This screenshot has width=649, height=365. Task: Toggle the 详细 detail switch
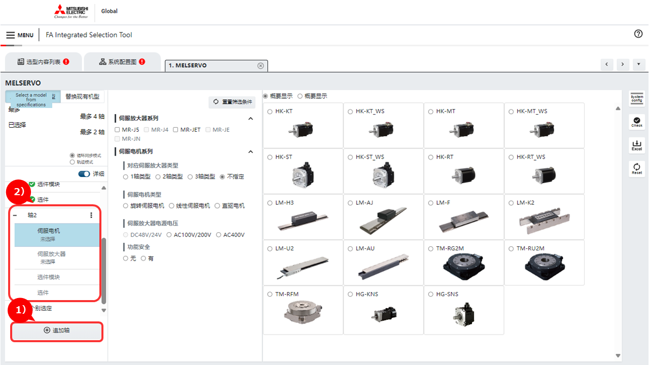point(84,174)
